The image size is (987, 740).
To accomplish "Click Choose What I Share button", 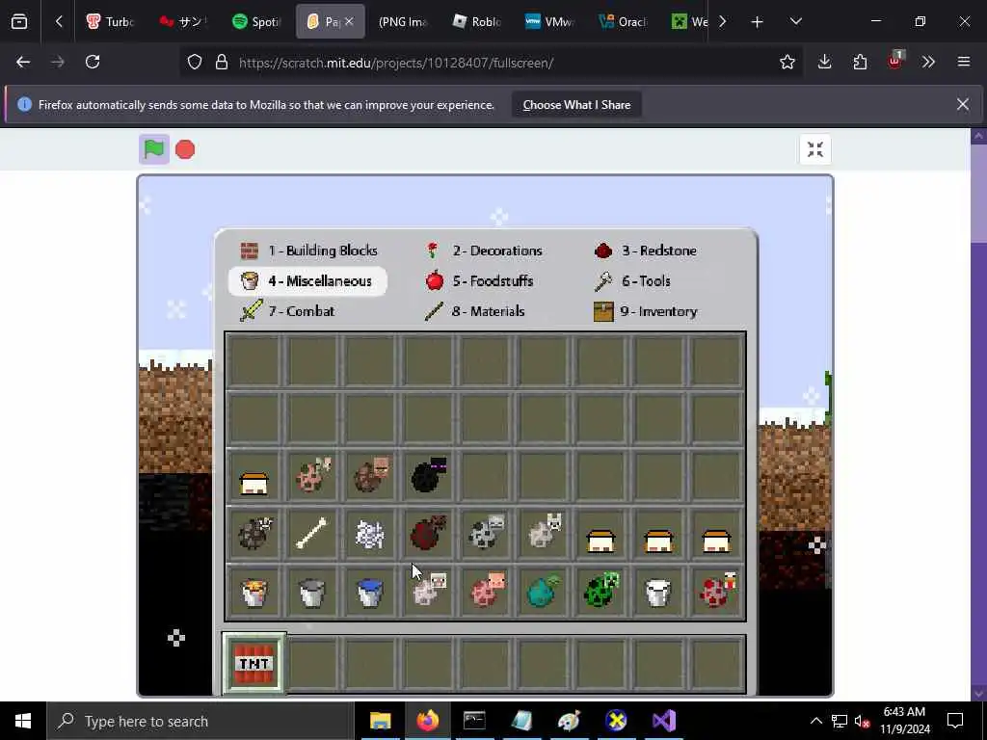I will [x=576, y=105].
